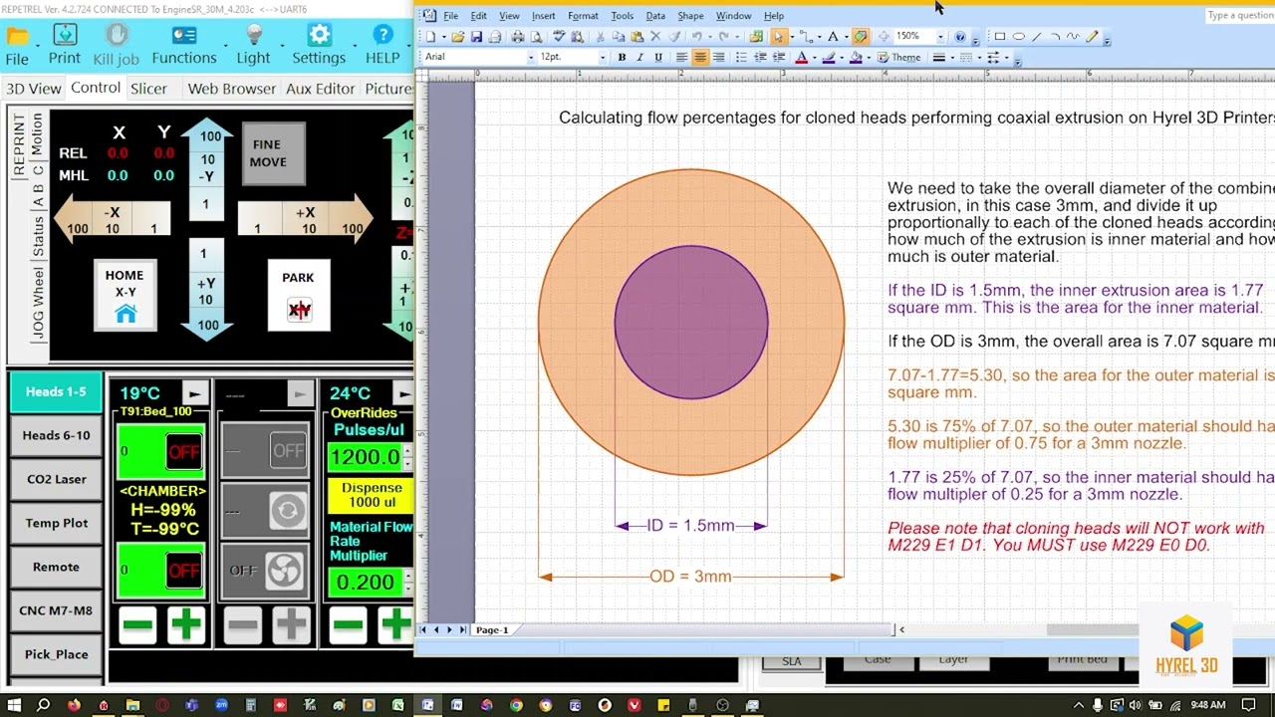Click the yellow Dispense 1000 ul button
Image resolution: width=1275 pixels, height=717 pixels.
coord(371,496)
